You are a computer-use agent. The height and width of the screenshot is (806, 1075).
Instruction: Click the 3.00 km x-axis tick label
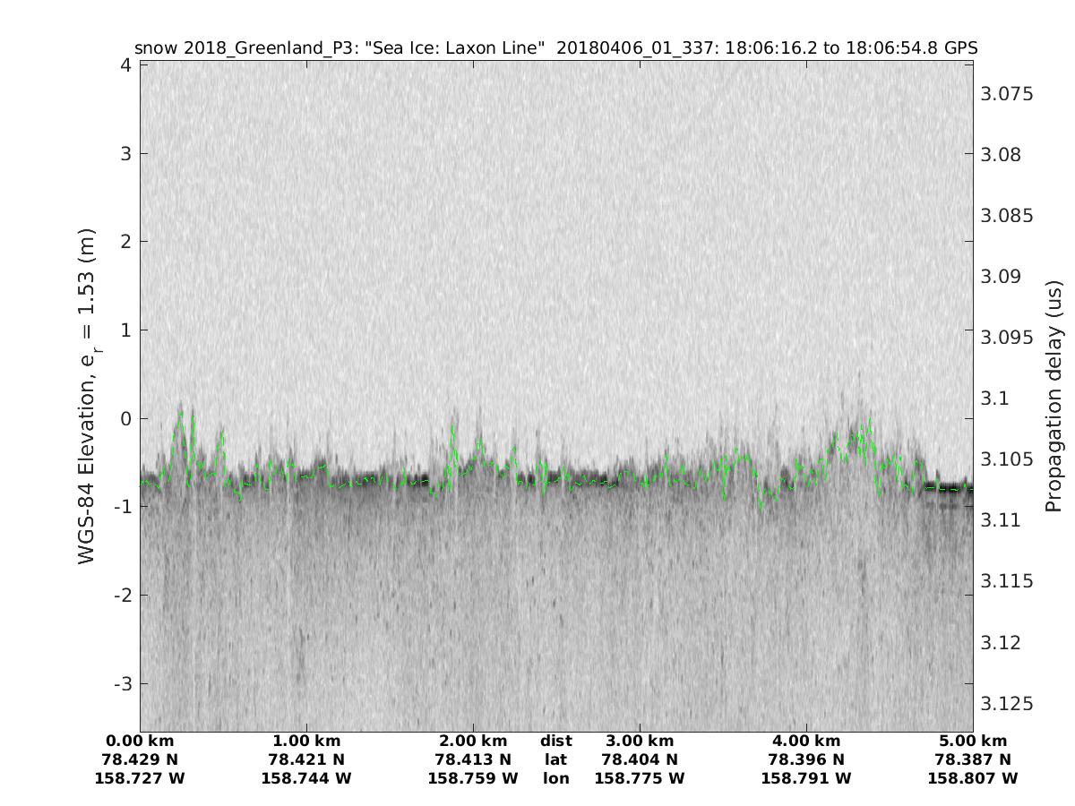click(640, 742)
